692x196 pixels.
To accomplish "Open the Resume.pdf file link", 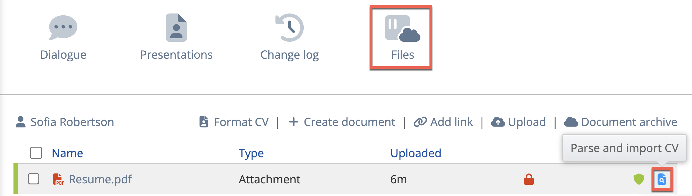I will (x=100, y=179).
